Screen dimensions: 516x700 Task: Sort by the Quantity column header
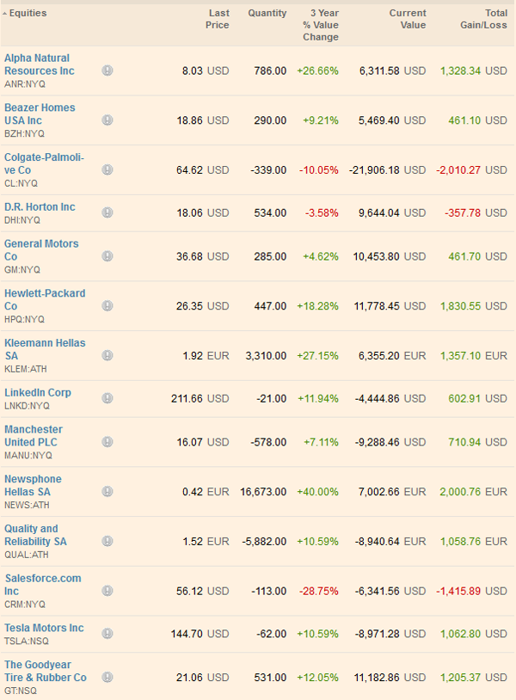(267, 13)
